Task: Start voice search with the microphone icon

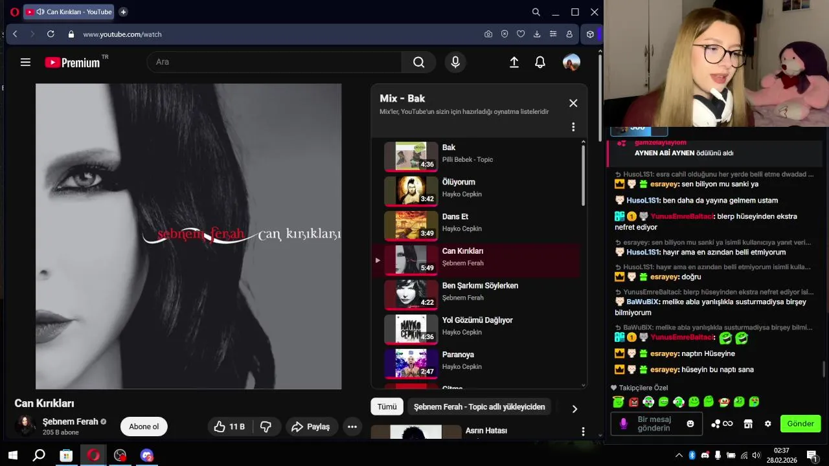Action: pos(455,62)
